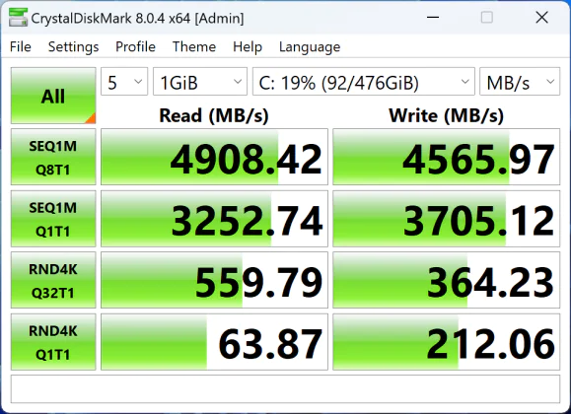This screenshot has width=571, height=414.
Task: Start the SEQ1M Q1T1 test
Action: pos(53,219)
